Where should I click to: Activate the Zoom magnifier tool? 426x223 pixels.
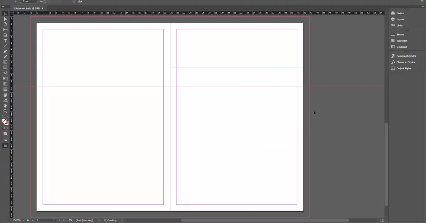tap(5, 111)
